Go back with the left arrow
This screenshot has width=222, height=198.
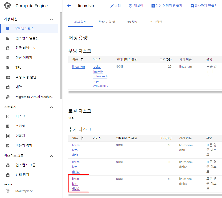click(69, 6)
